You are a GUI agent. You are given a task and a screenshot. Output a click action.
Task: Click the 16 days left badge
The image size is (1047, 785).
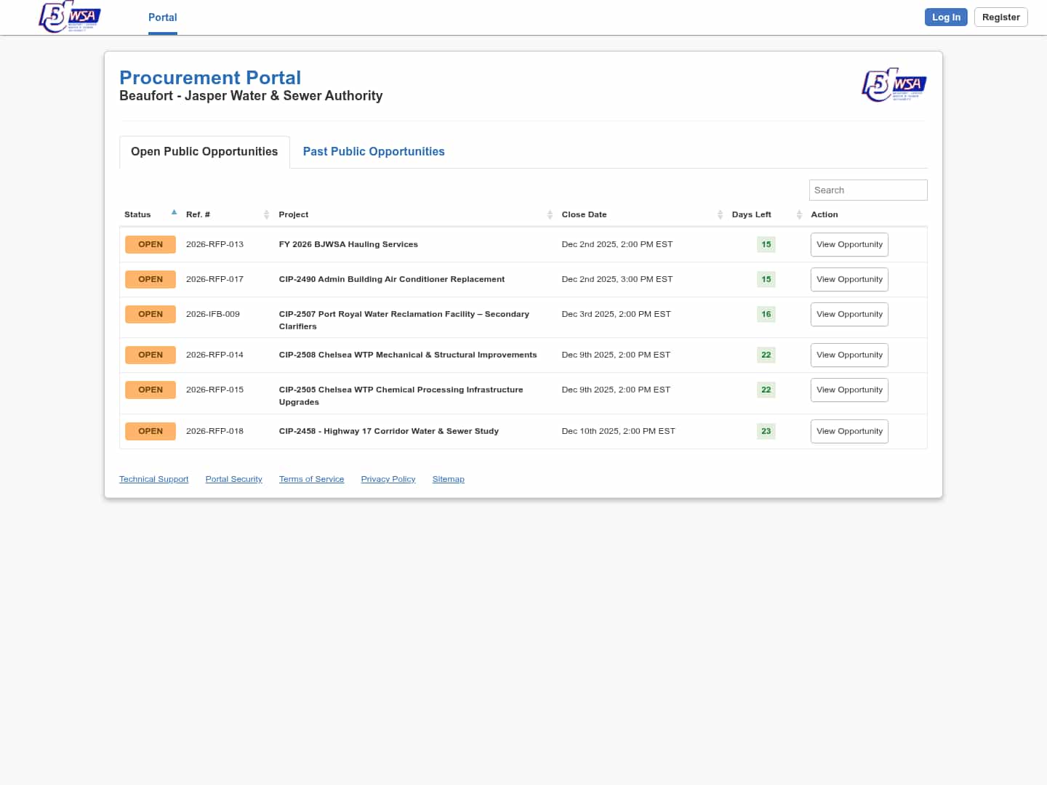(766, 314)
